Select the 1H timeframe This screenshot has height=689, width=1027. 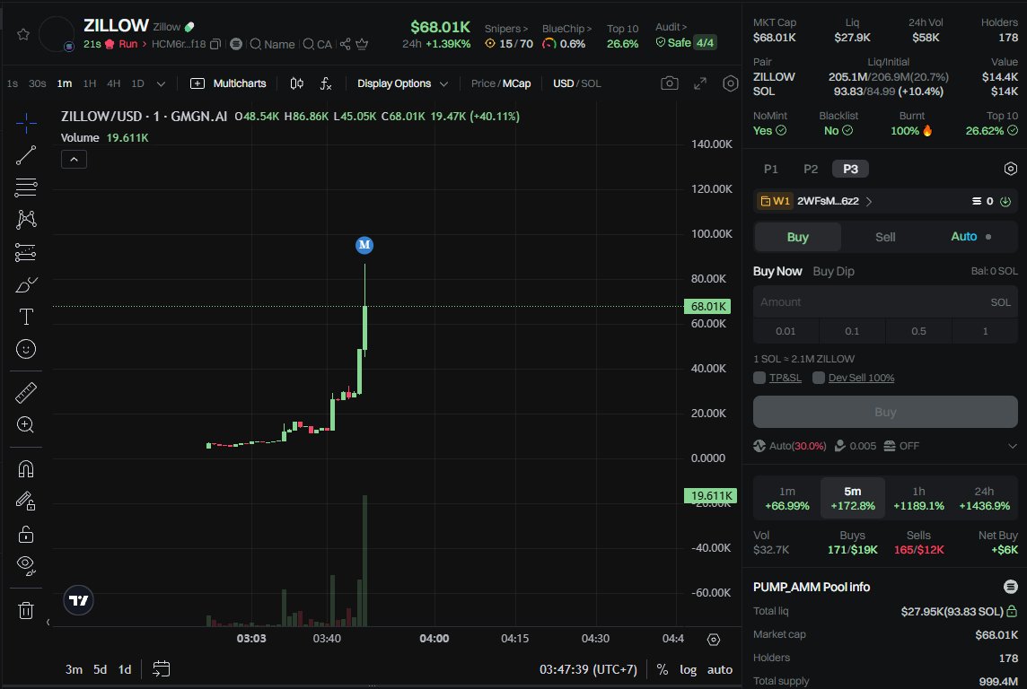click(x=89, y=83)
